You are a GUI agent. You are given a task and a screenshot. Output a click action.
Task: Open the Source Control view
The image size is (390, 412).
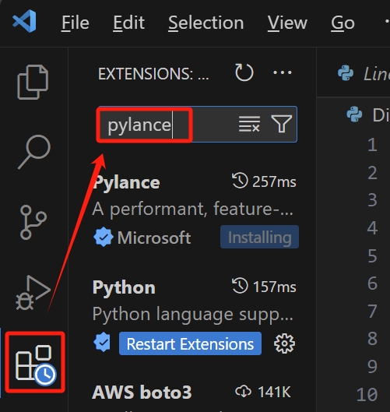tap(33, 222)
